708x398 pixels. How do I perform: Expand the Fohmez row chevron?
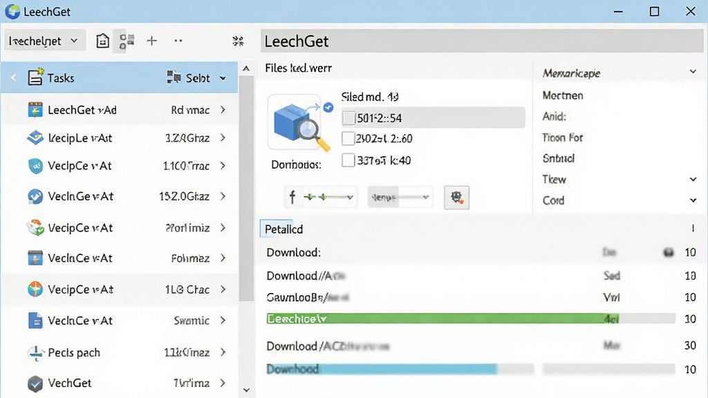pyautogui.click(x=223, y=258)
